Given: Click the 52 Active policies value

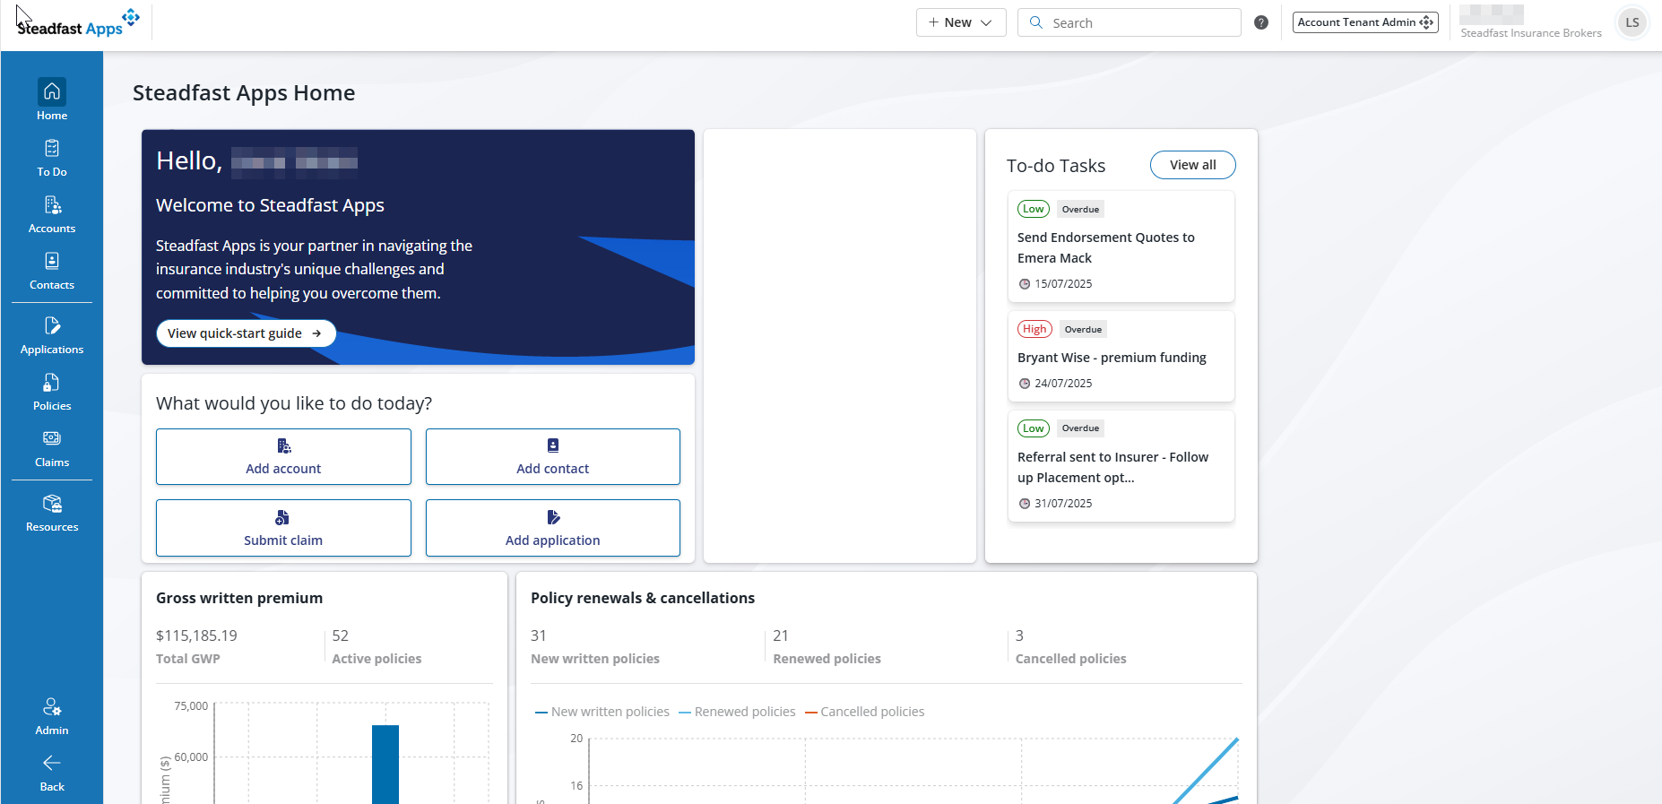Looking at the screenshot, I should pos(340,635).
